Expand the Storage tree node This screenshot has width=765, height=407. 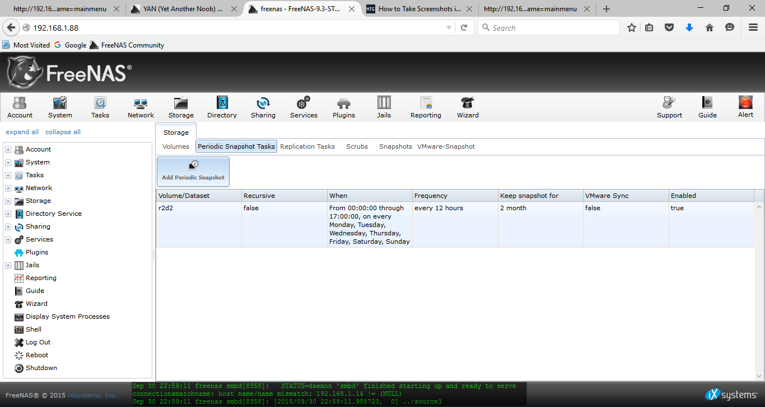coord(8,201)
